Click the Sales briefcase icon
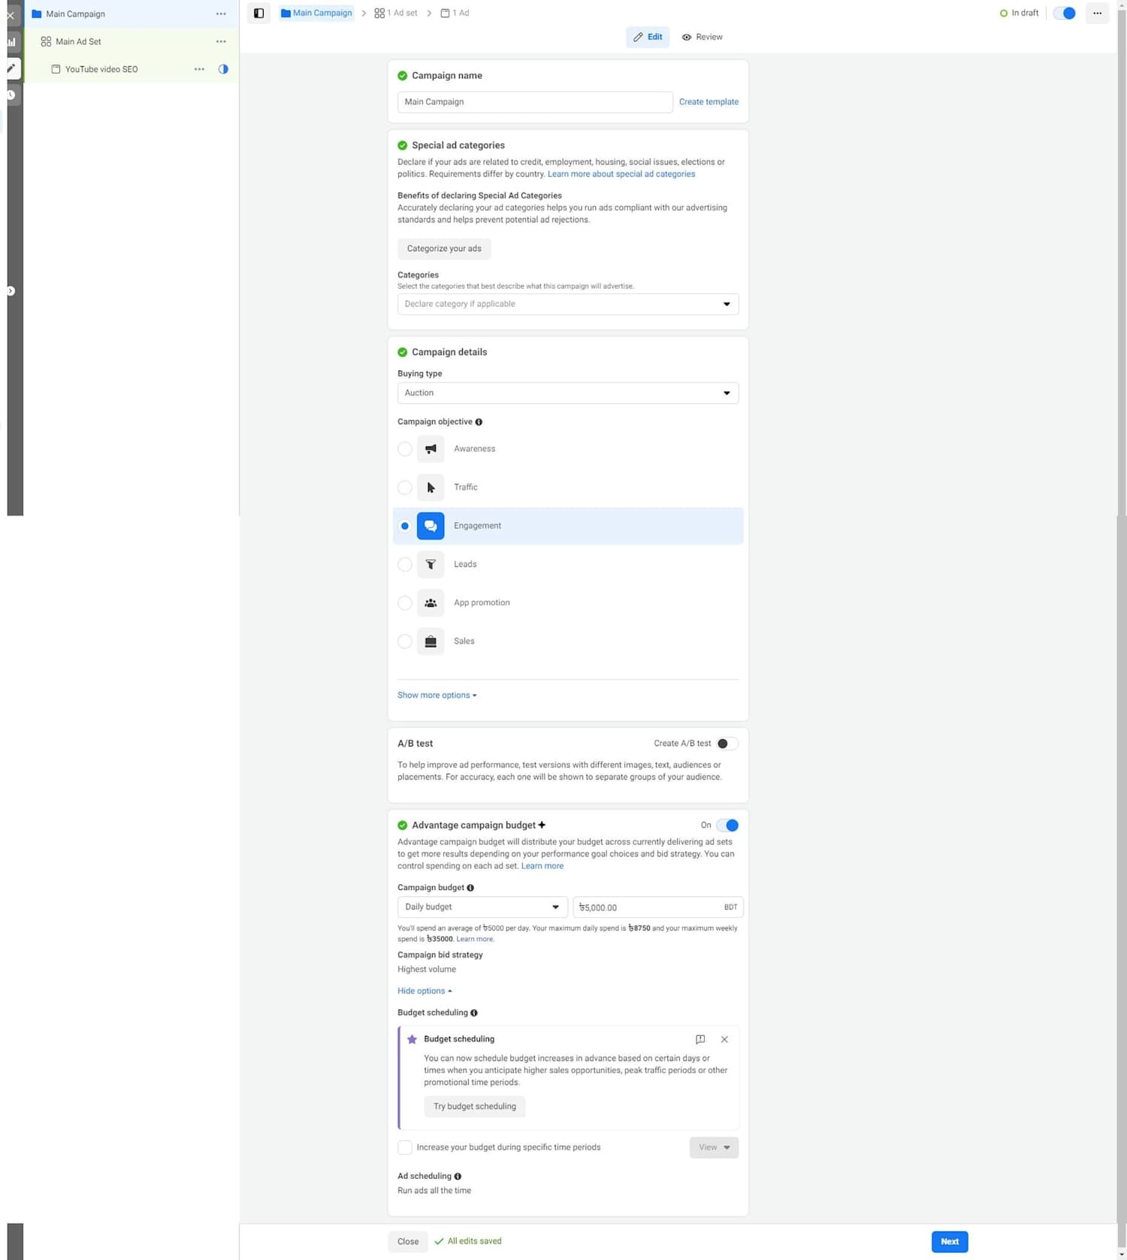This screenshot has width=1127, height=1260. (x=431, y=641)
